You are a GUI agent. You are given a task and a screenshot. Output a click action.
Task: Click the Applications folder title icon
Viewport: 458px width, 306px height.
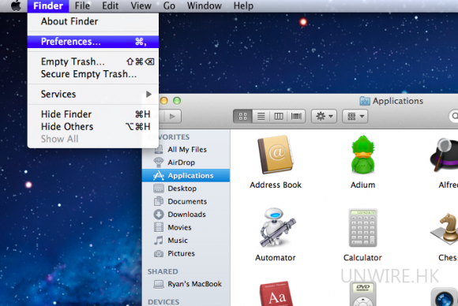tap(365, 101)
